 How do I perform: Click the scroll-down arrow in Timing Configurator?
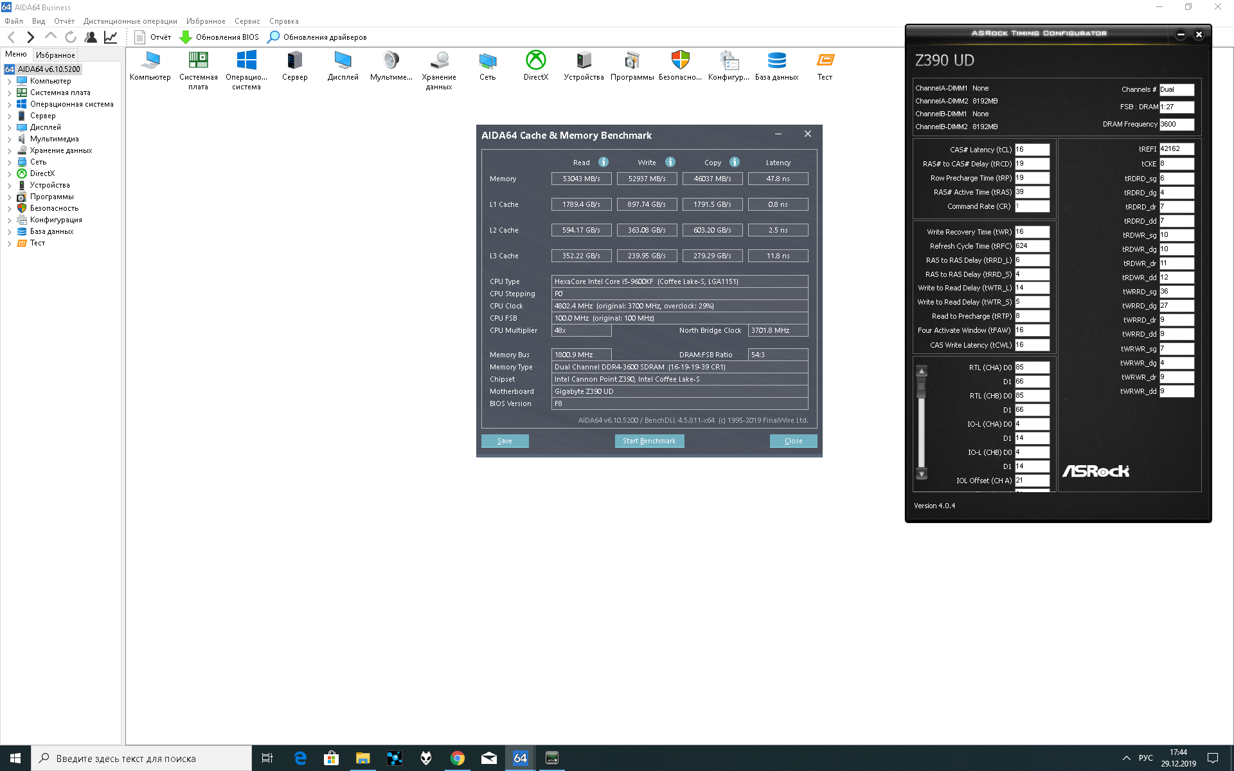pyautogui.click(x=922, y=474)
